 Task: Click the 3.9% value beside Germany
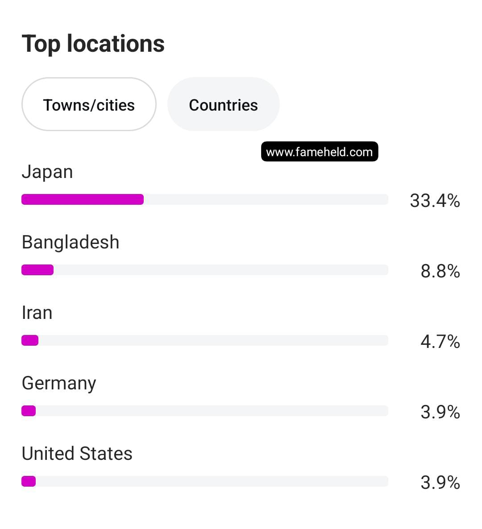click(x=440, y=412)
